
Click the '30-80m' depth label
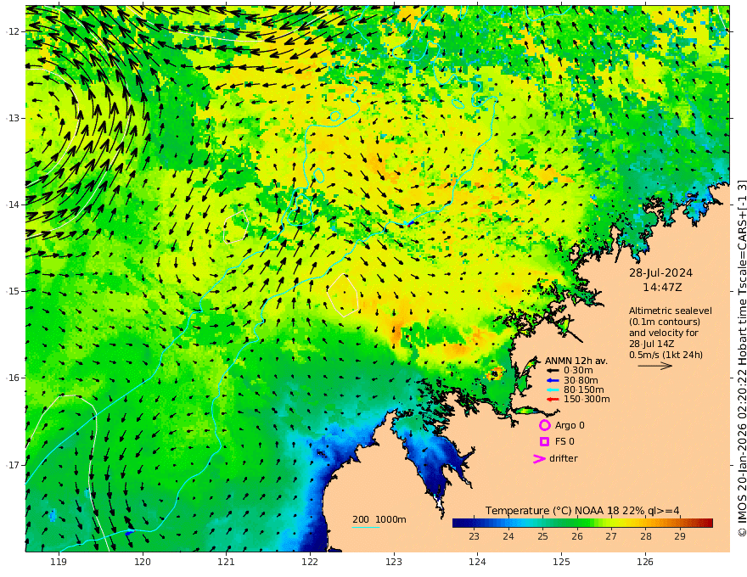(x=581, y=380)
